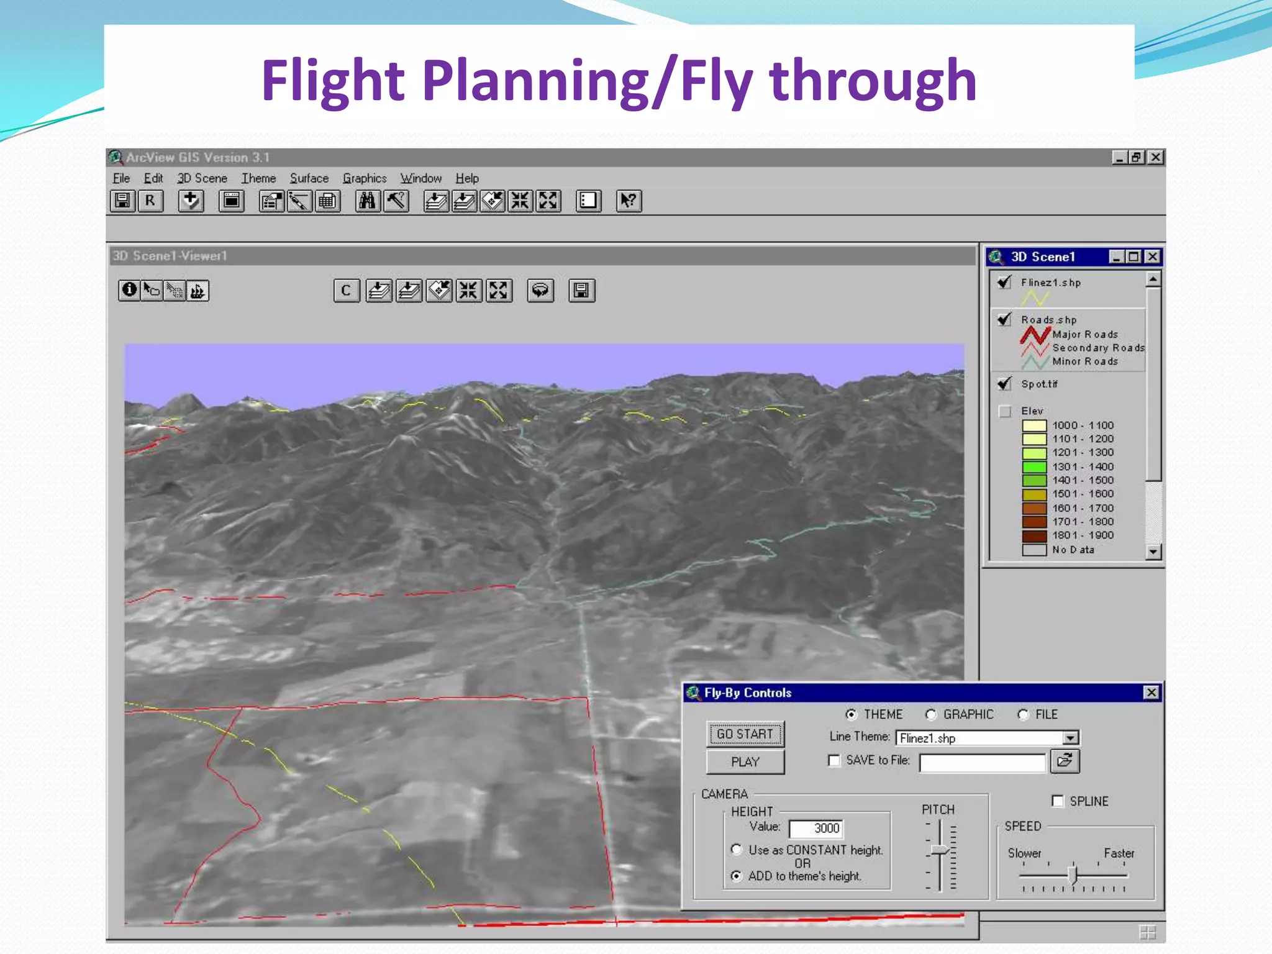Click the camera HEIGHT Value field
Screen dimensions: 1272x954
[816, 829]
